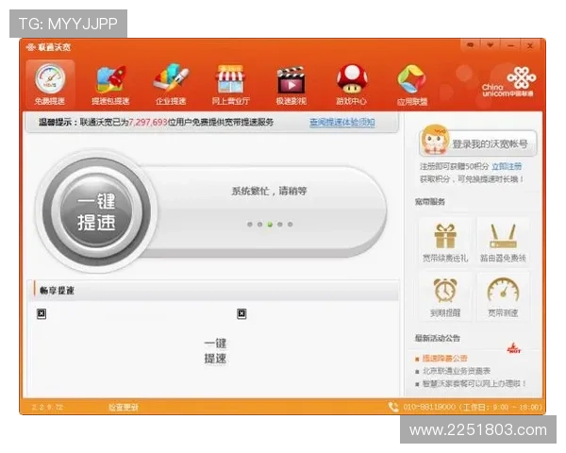The height and width of the screenshot is (453, 566).
Task: Select the 企业提速 icon
Action: coord(171,85)
